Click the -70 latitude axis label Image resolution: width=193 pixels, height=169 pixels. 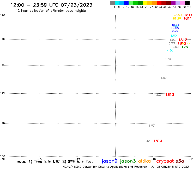pos(2,156)
